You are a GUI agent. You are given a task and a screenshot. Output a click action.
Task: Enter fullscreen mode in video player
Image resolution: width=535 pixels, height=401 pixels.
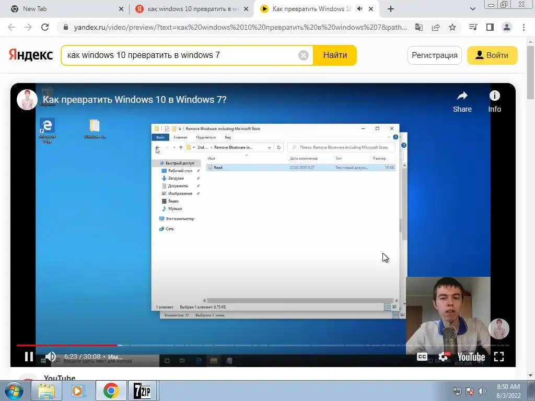(x=499, y=357)
